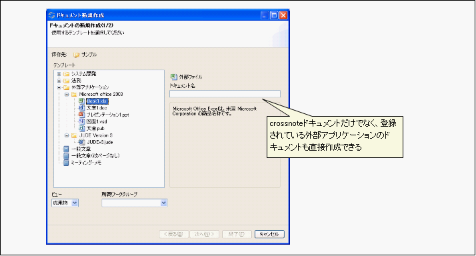
Task: Select 文書1.doc template
Action: (97, 108)
